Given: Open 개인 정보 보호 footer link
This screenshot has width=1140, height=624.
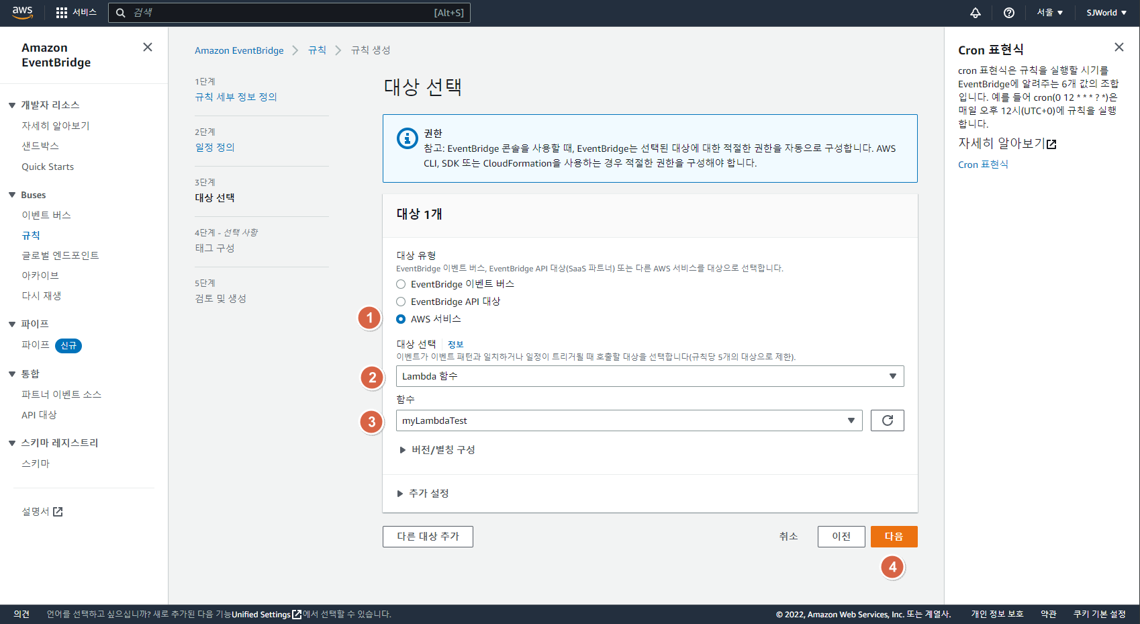Looking at the screenshot, I should coord(997,615).
